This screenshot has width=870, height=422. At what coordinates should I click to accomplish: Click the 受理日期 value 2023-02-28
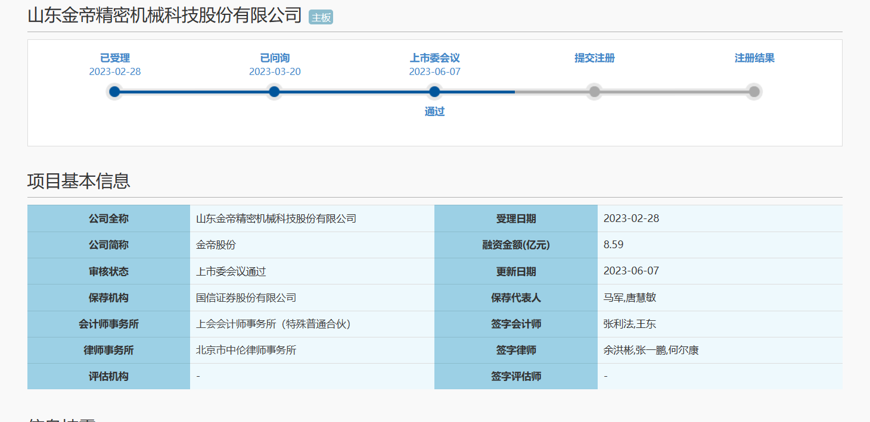pyautogui.click(x=720, y=218)
